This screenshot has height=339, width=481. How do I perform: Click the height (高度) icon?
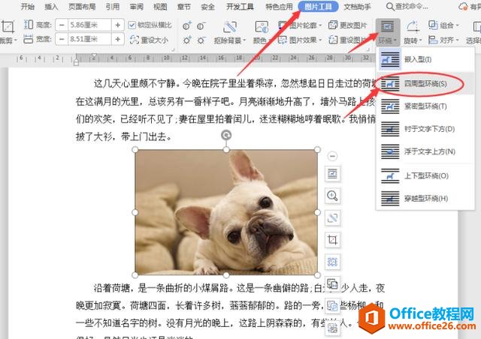(29, 25)
